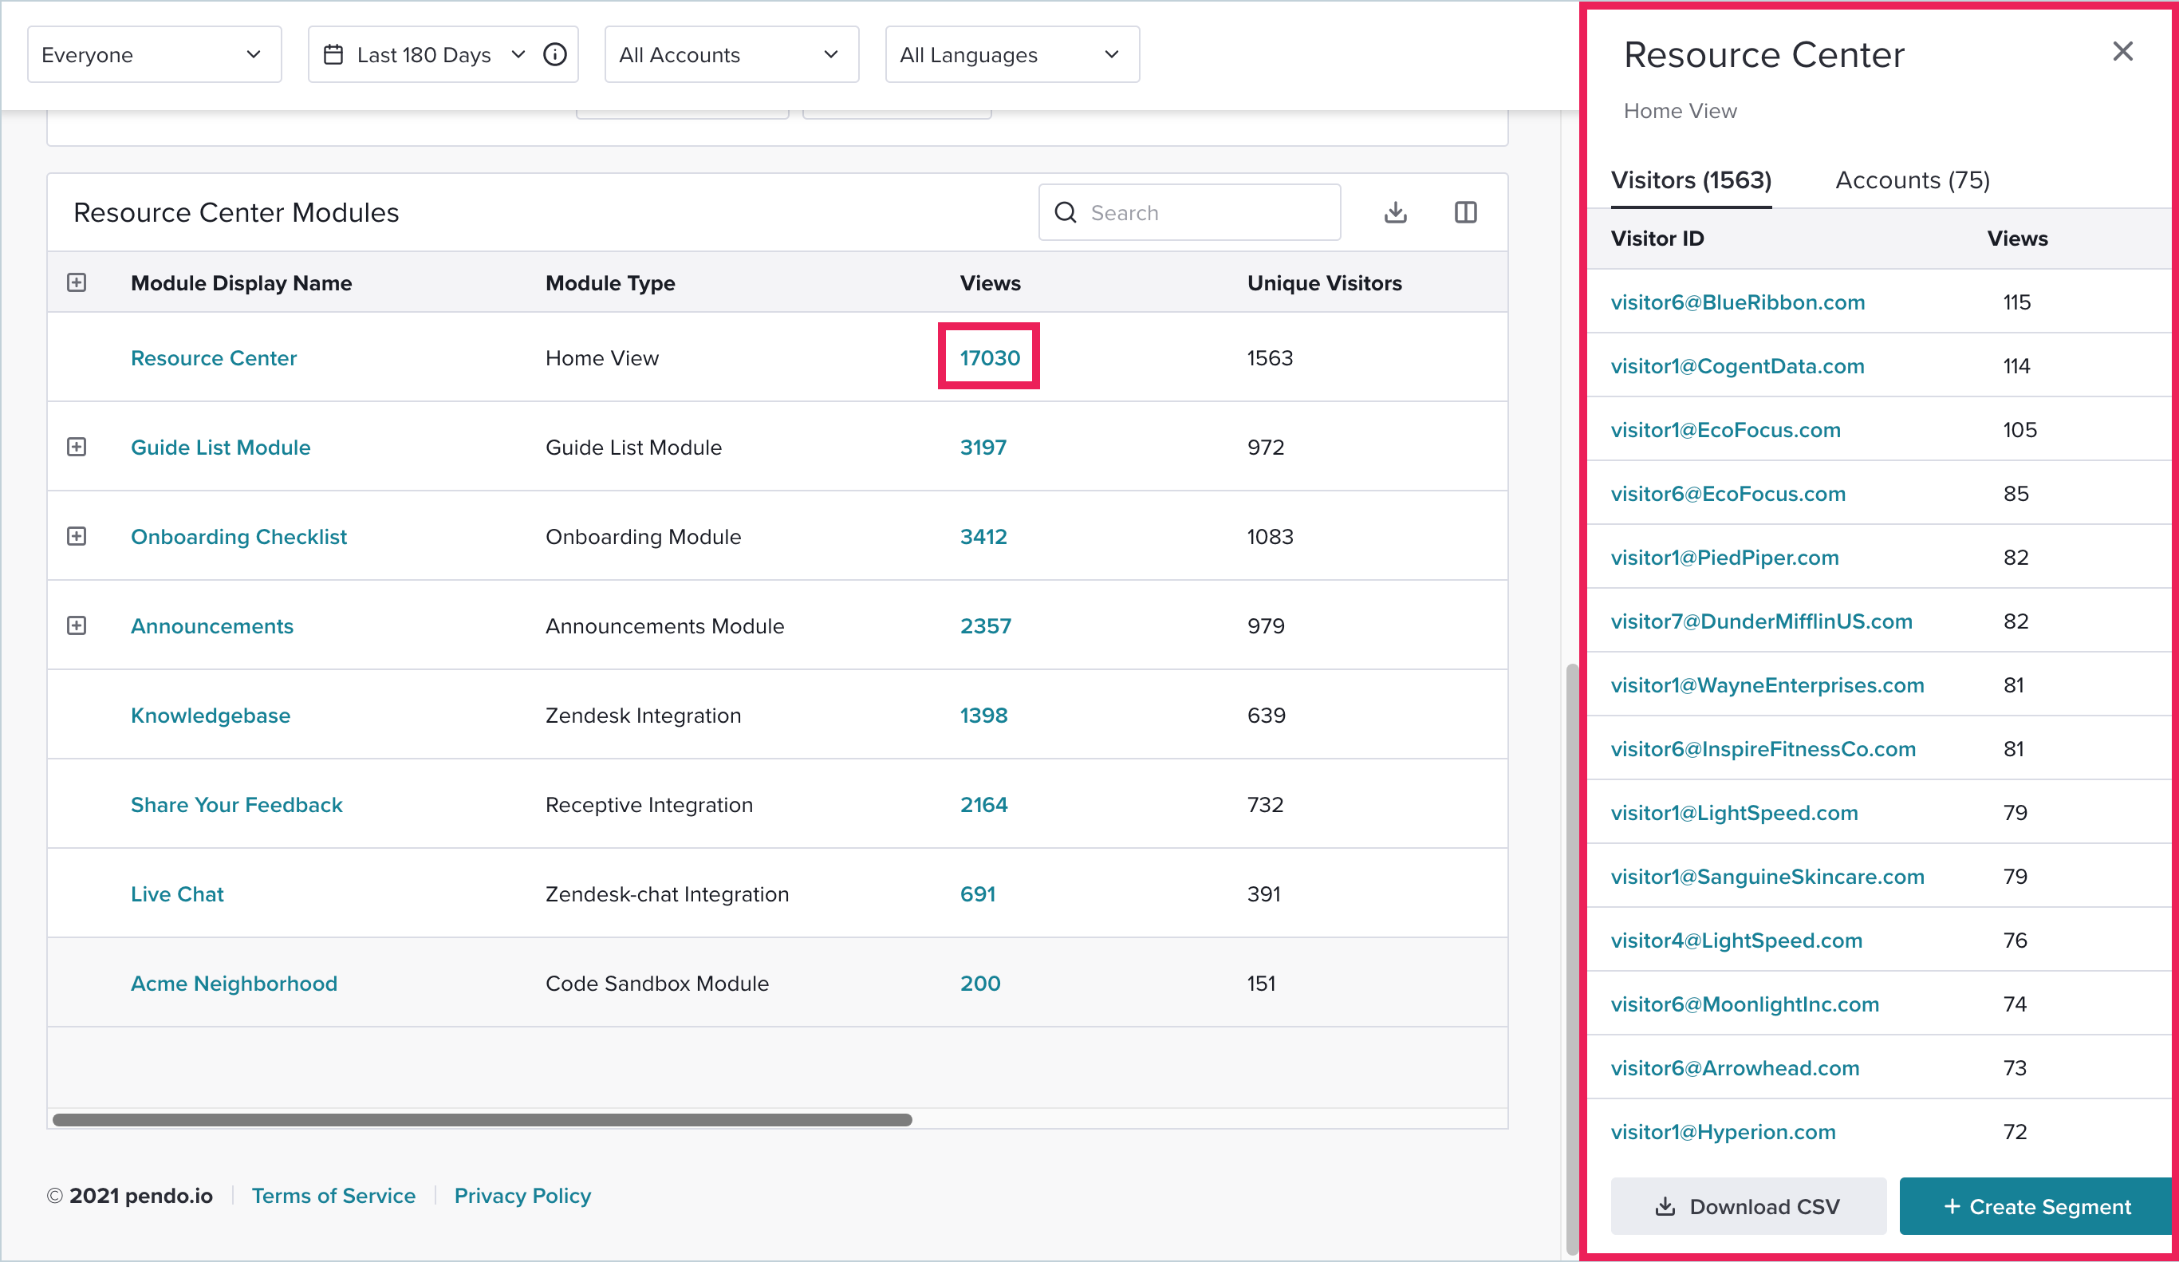Click the Create Segment button

pos(2034,1206)
